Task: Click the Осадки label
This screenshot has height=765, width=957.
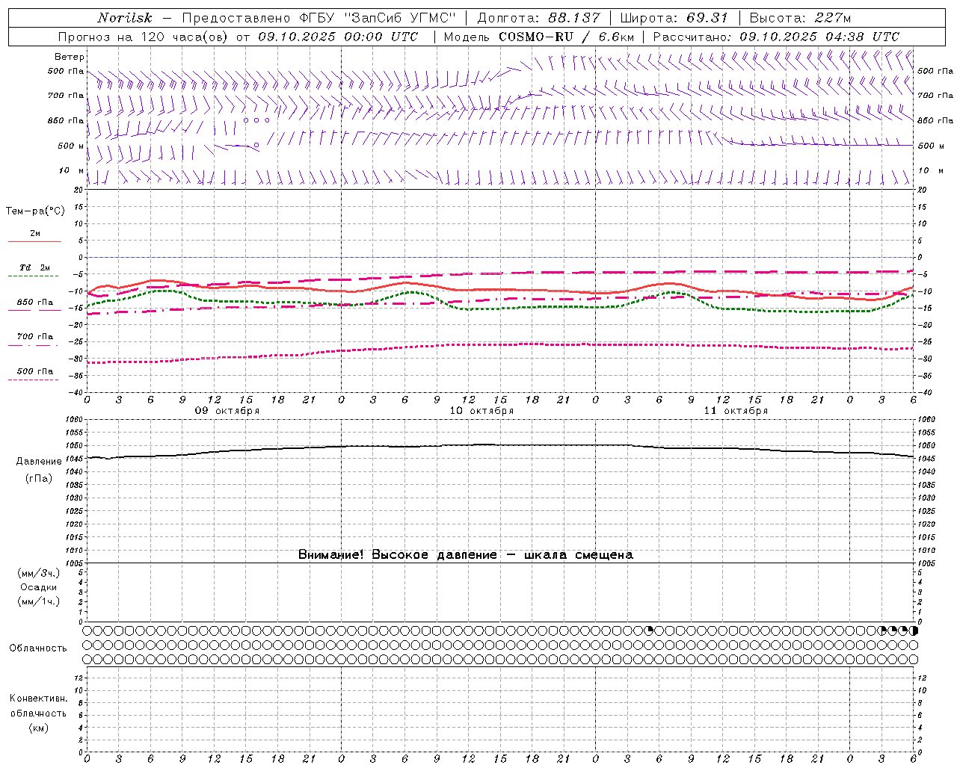Action: (x=39, y=587)
